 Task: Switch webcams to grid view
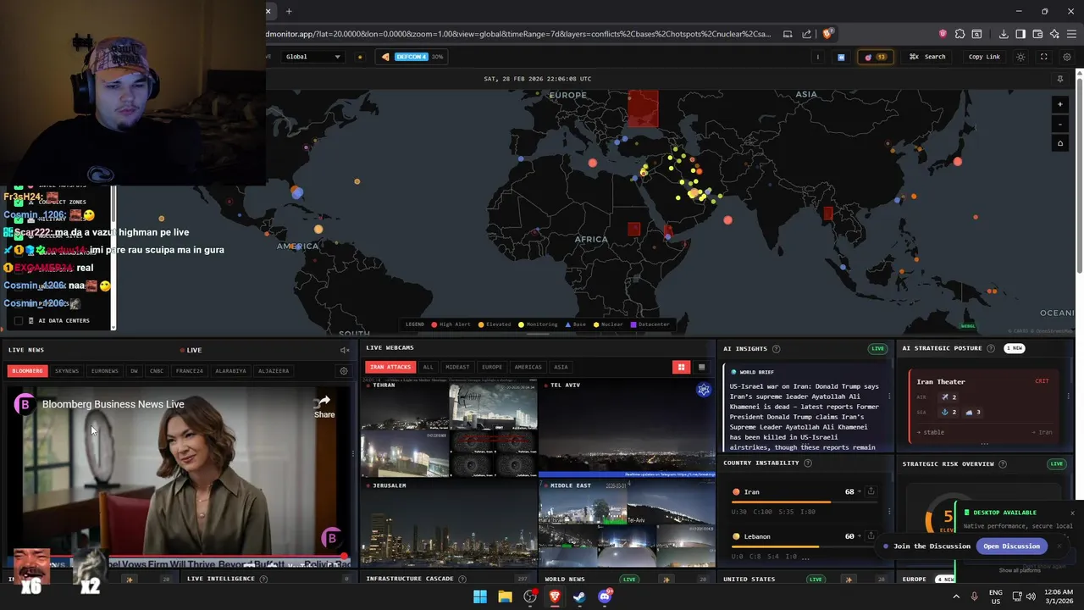[x=681, y=367]
